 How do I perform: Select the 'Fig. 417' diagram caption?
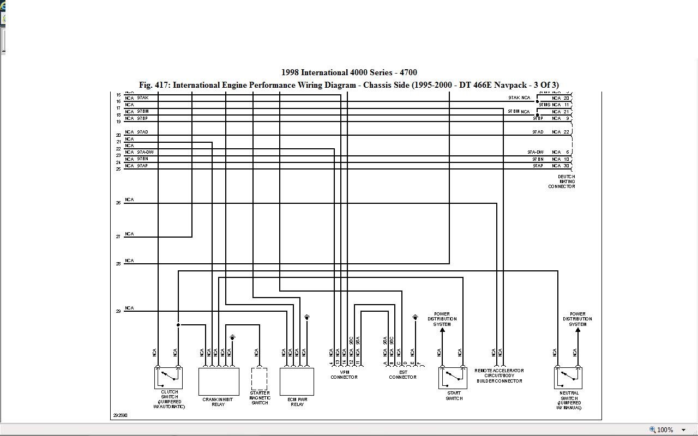[x=349, y=85]
